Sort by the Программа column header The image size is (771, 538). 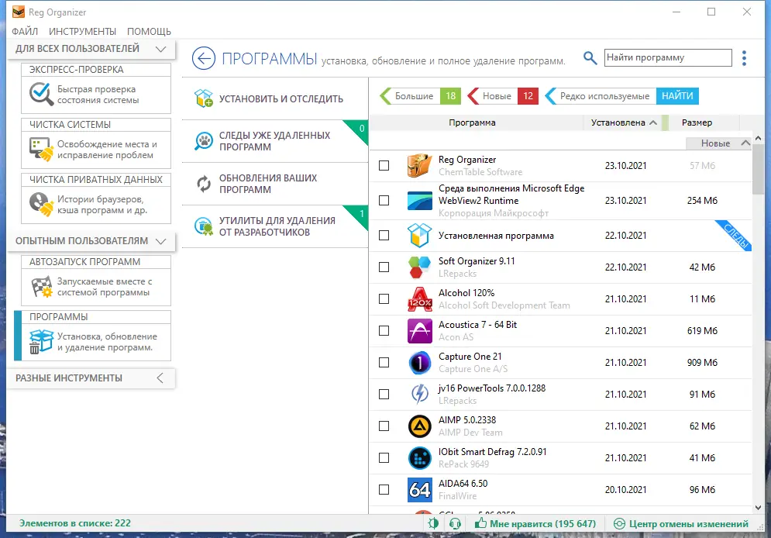pyautogui.click(x=472, y=122)
